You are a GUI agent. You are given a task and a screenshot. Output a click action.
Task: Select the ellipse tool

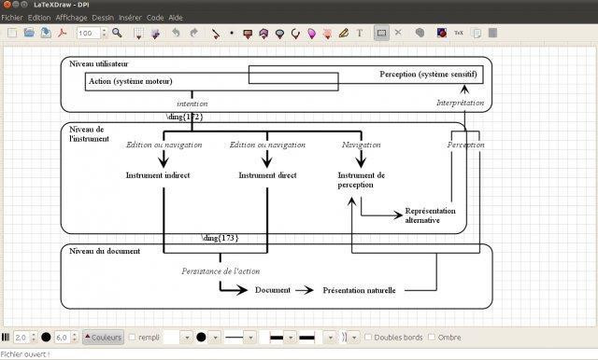pos(279,34)
